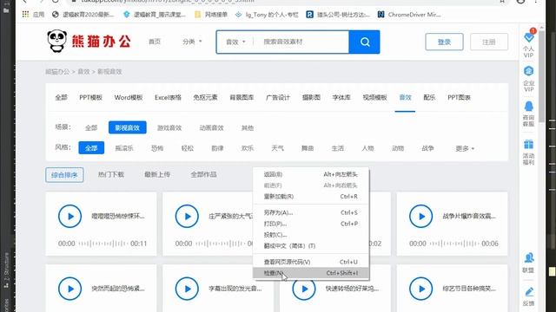Switch to the 视频模板 category tab
Image resolution: width=556 pixels, height=312 pixels.
pos(374,97)
